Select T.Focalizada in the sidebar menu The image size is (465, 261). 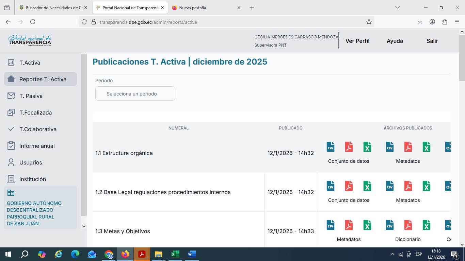[35, 112]
